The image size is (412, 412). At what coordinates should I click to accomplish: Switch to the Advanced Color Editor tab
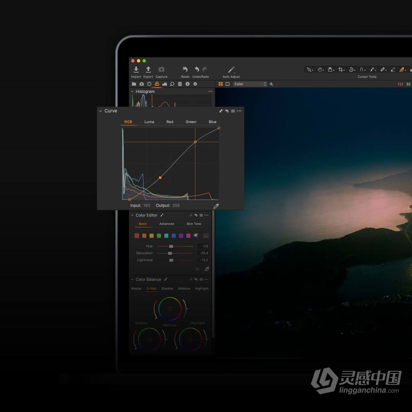167,224
